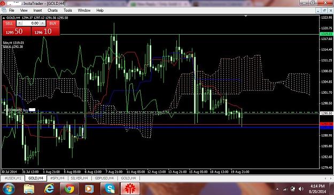Open the Charts menu
The image size is (334, 195).
click(52, 10)
